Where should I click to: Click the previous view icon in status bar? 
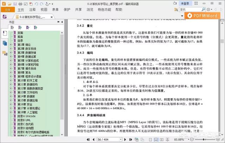136,139
